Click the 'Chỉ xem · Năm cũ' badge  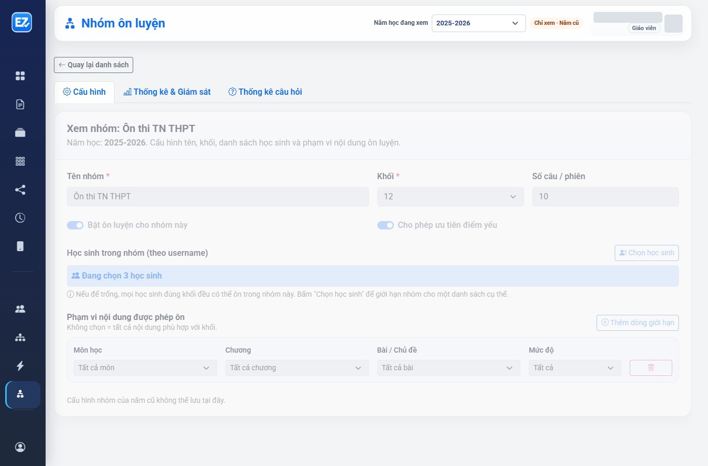(557, 23)
